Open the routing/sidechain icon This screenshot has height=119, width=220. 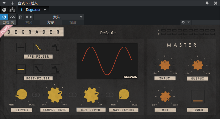(x=12, y=10)
